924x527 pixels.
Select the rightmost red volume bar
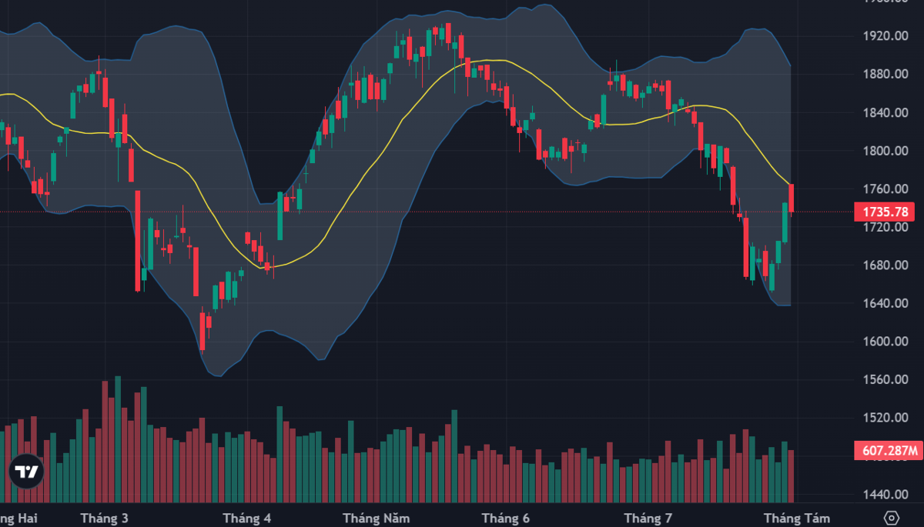tap(791, 476)
